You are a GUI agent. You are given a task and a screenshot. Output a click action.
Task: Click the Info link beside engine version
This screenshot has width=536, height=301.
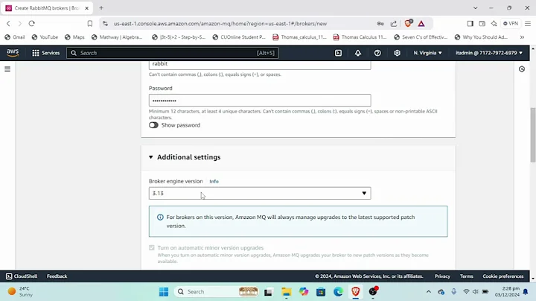214,181
